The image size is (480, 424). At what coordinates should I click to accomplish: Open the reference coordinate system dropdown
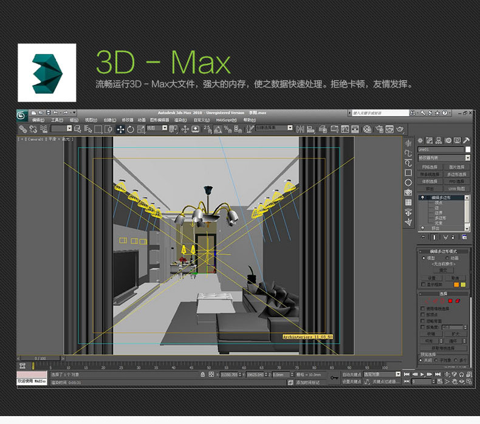point(157,128)
